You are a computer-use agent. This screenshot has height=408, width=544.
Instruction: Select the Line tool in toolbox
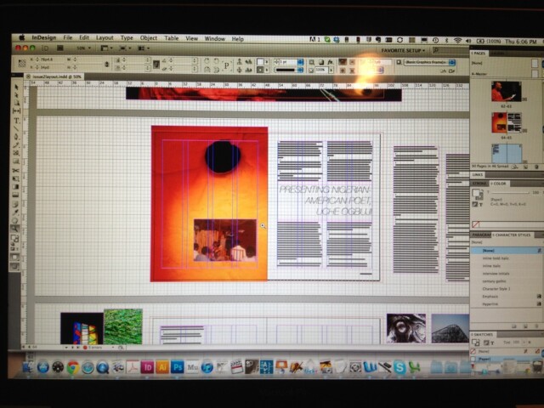(16, 128)
